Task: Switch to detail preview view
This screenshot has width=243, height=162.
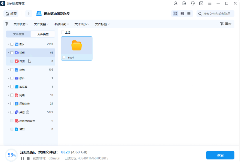Action: (182, 14)
